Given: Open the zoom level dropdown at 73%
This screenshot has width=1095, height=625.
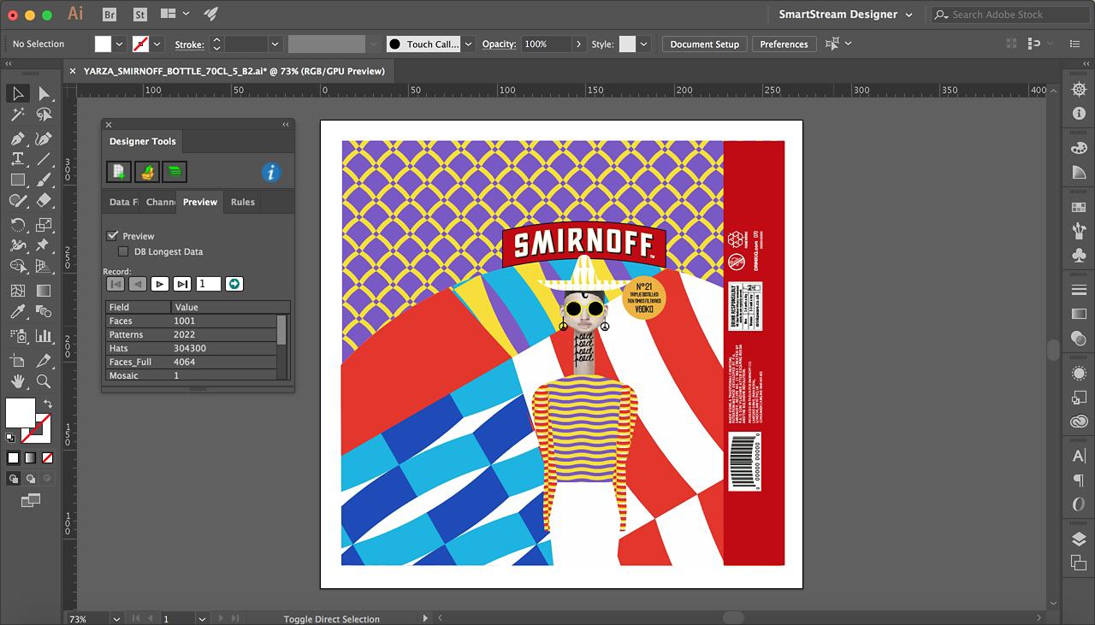Looking at the screenshot, I should click(x=116, y=618).
